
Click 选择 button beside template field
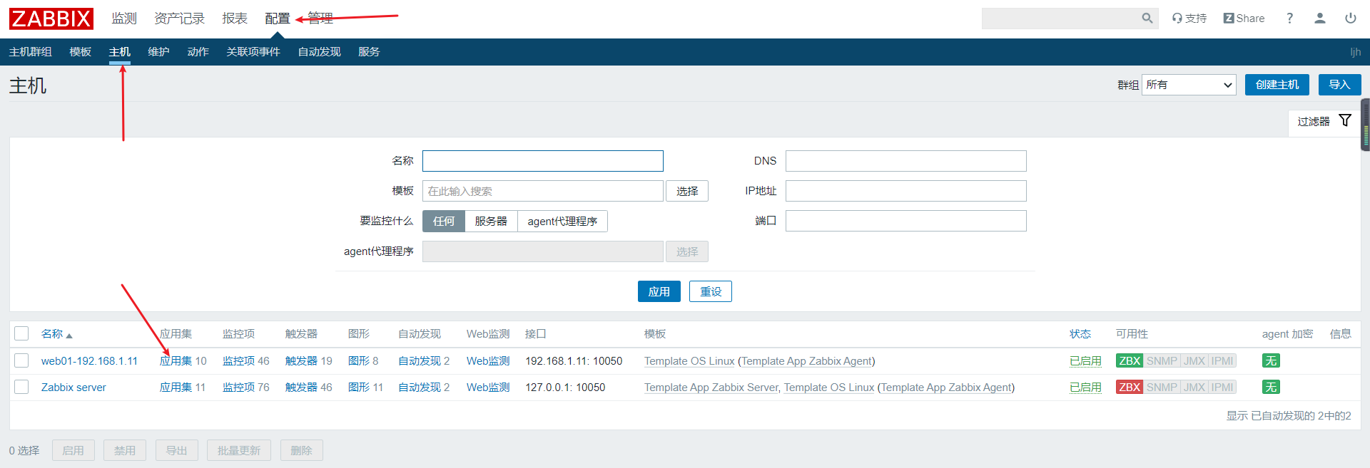pos(687,191)
